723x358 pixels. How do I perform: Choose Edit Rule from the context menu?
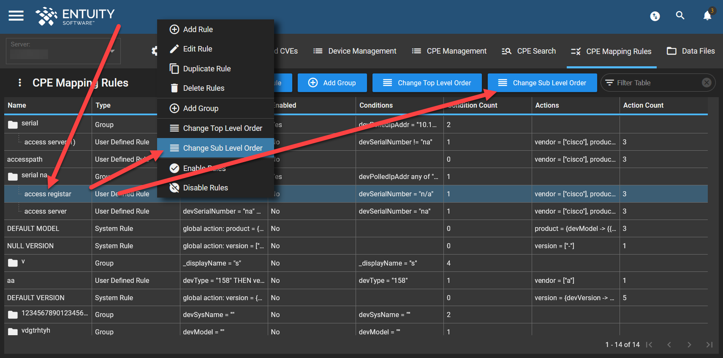click(215, 49)
